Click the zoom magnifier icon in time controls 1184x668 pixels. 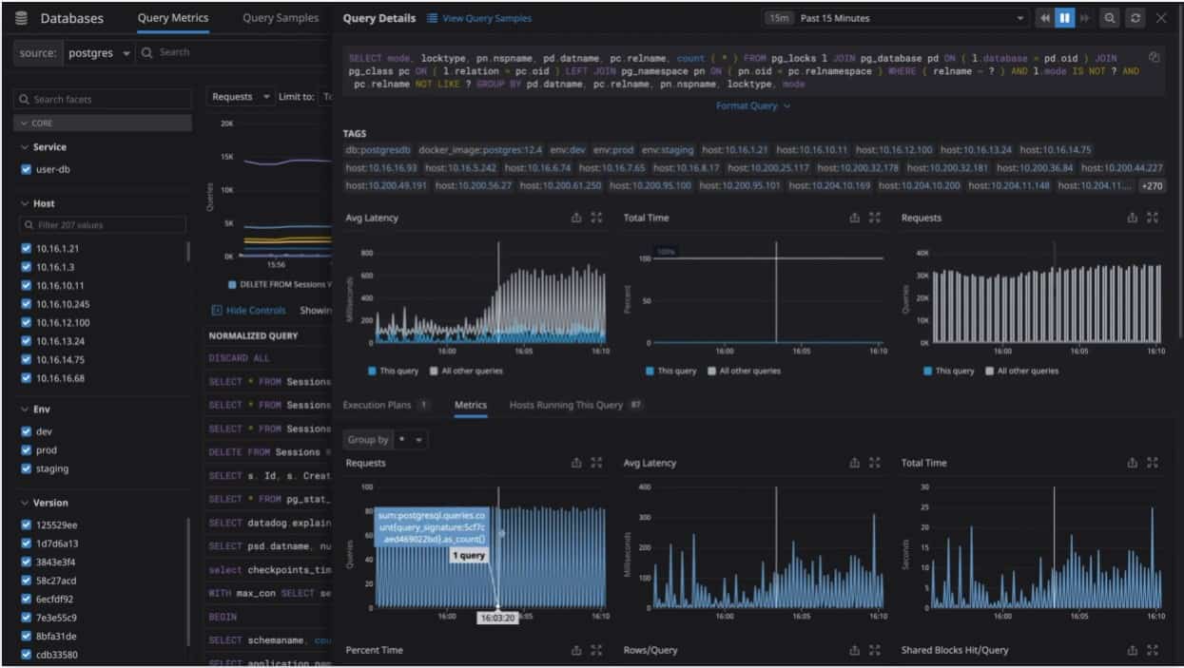[x=1110, y=18]
